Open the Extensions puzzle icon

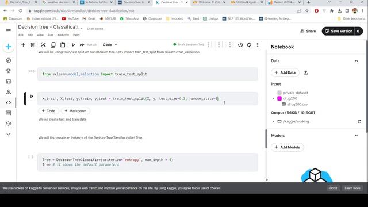(x=332, y=11)
